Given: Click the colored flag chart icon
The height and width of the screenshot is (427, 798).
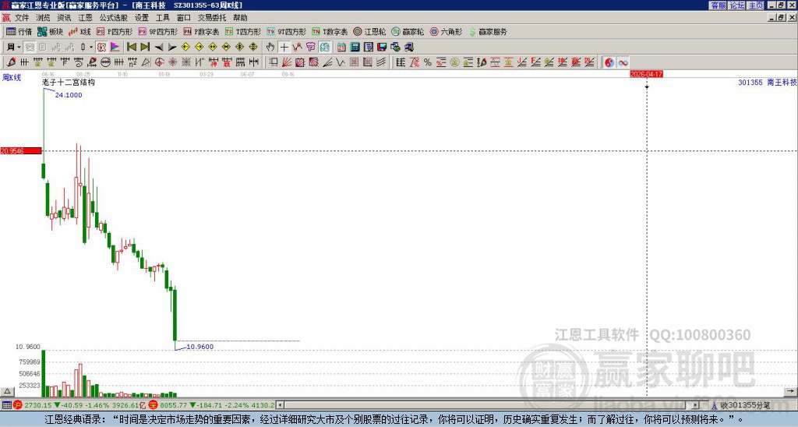Looking at the screenshot, I should (115, 47).
